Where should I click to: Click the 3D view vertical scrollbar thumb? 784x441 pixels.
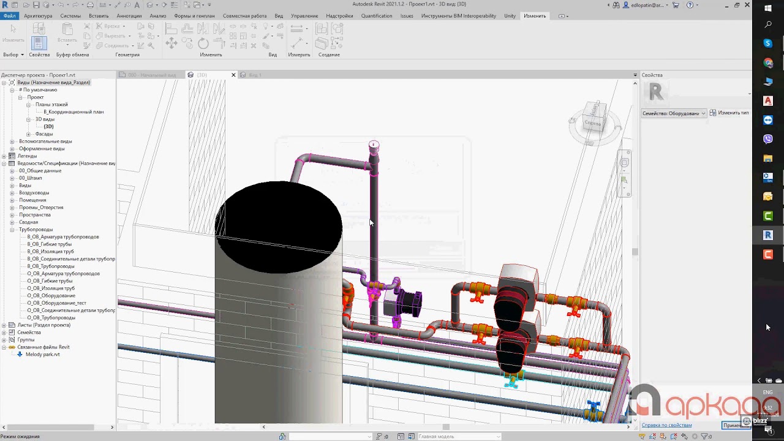(635, 252)
